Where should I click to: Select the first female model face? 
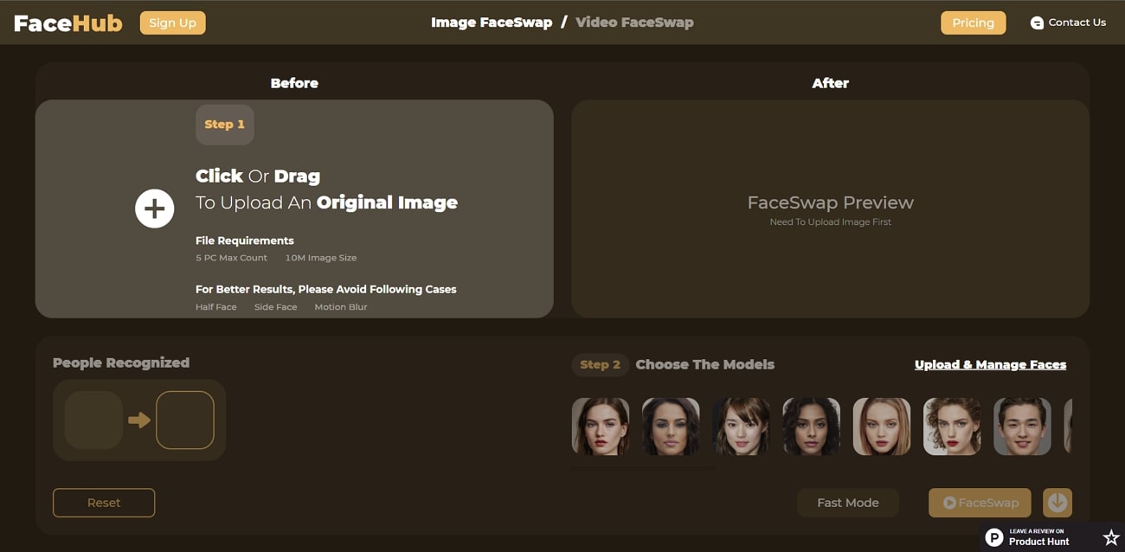pyautogui.click(x=601, y=426)
